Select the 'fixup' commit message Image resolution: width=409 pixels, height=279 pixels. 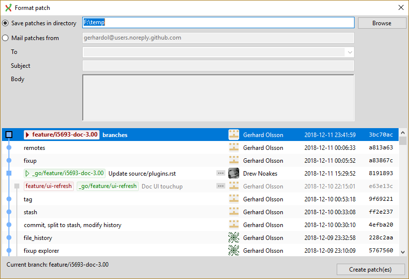click(x=30, y=161)
